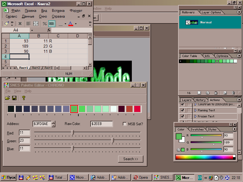Open the borders dropdown arrow in Excel toolbar
Screen dimensions: 243x182
click(65, 24)
